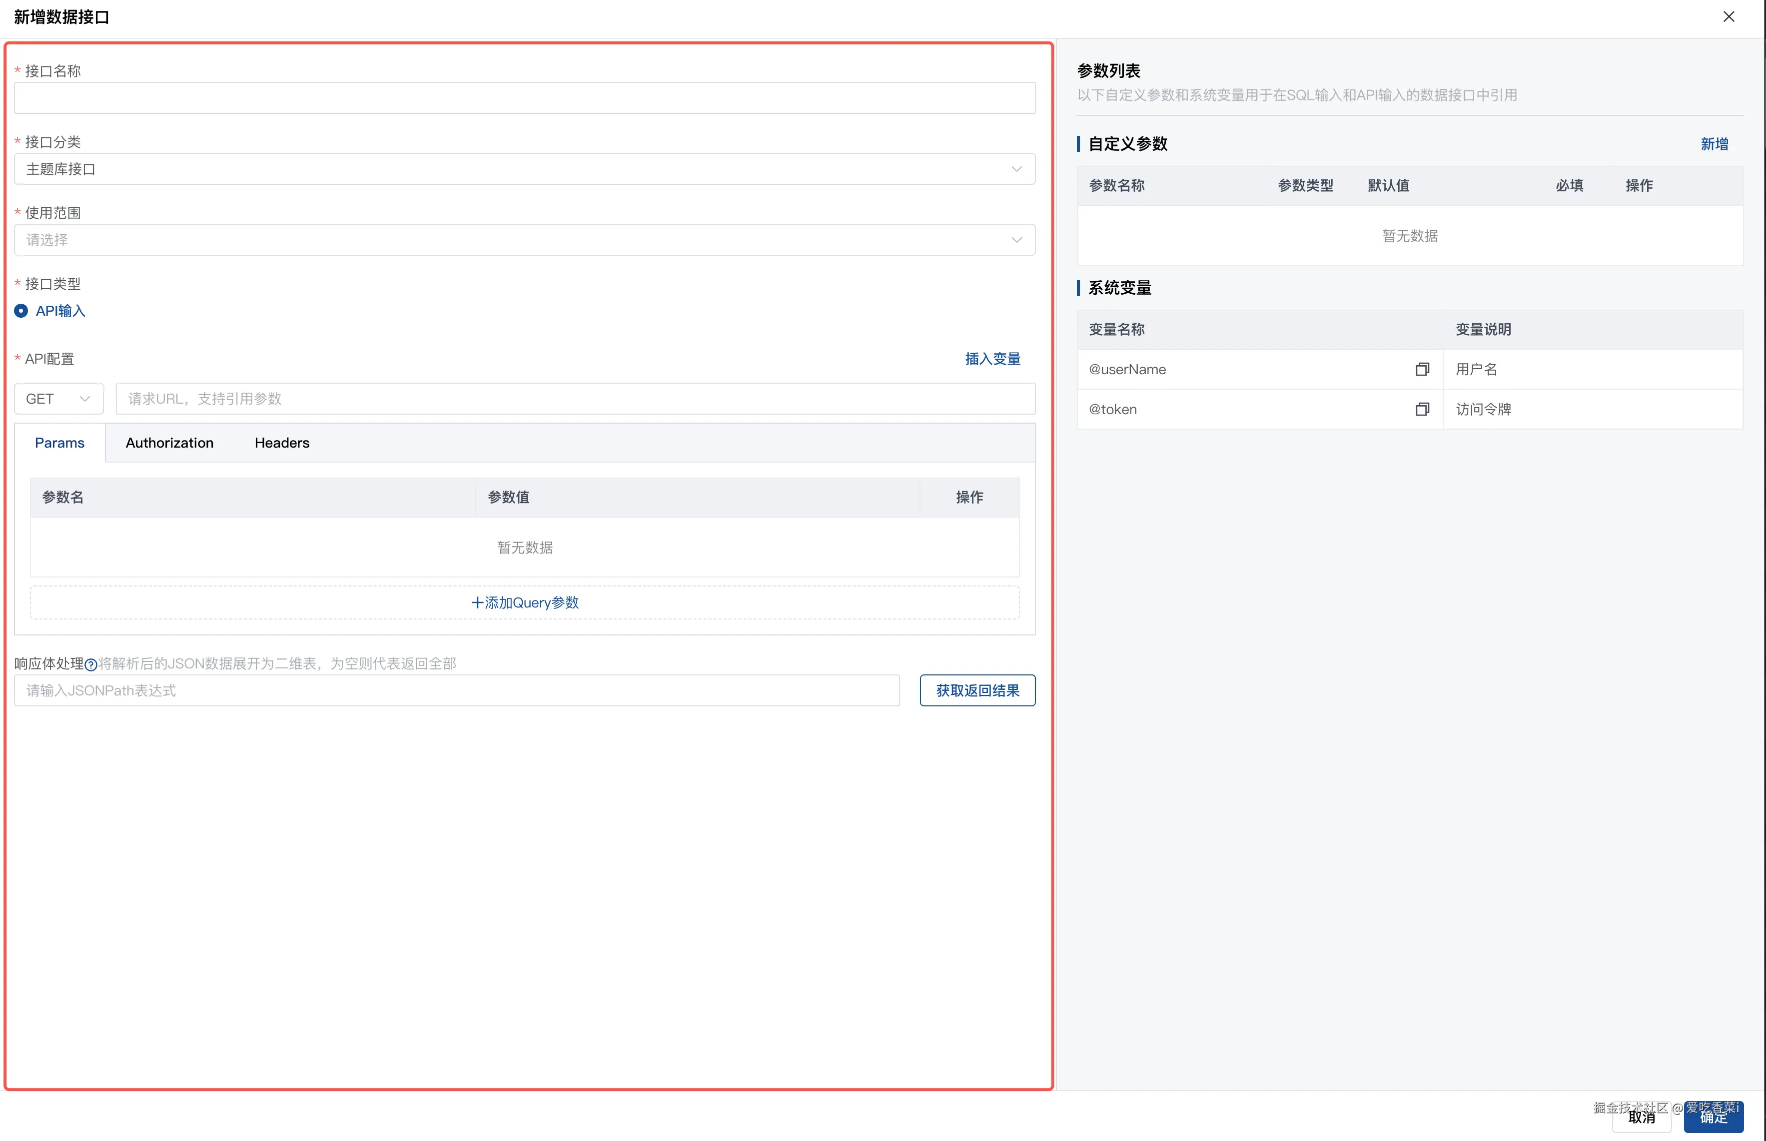Click the JSONPath expression input field
This screenshot has height=1141, width=1766.
click(x=456, y=690)
